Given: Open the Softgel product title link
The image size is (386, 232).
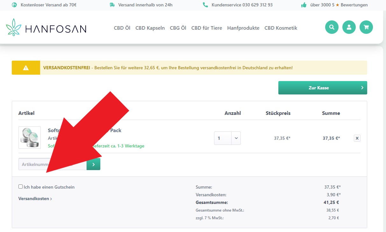Looking at the screenshot, I should [x=84, y=130].
